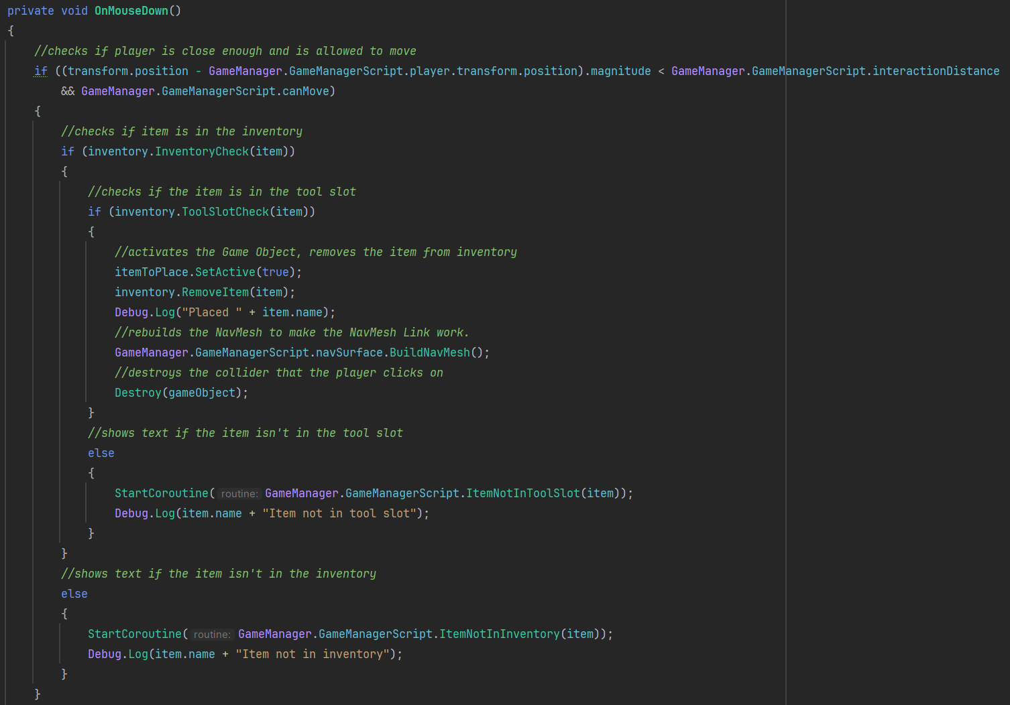Click 'ItemNotInInventory' method call
This screenshot has height=705, width=1010.
pos(500,634)
